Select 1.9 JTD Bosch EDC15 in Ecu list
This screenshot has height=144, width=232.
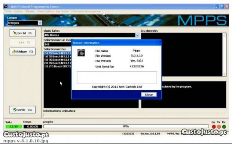click(x=58, y=66)
